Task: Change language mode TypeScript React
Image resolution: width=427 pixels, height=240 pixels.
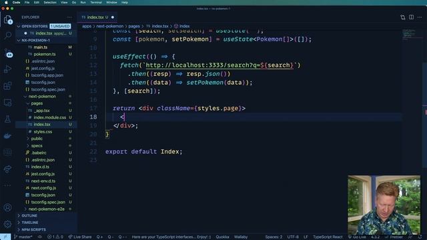Action: (328, 237)
